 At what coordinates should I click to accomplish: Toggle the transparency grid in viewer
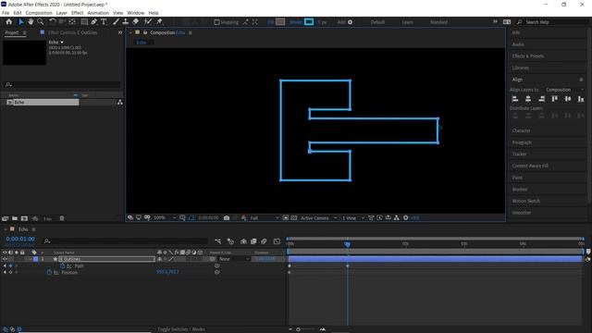click(x=294, y=218)
